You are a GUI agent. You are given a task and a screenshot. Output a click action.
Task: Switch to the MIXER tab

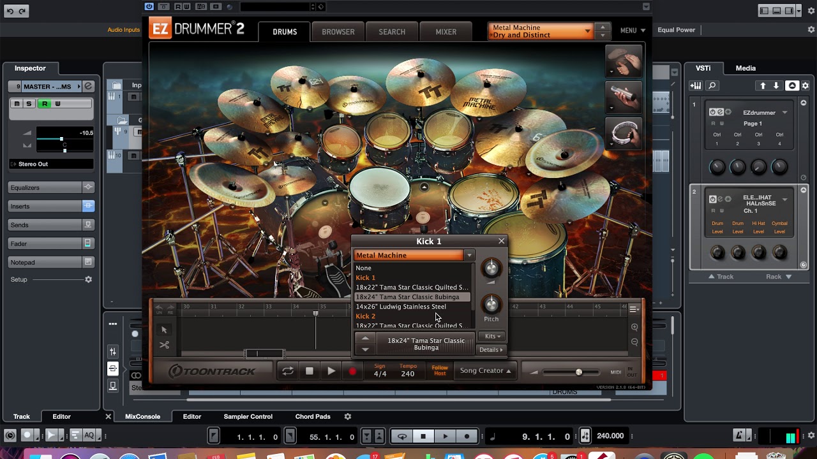tap(446, 32)
